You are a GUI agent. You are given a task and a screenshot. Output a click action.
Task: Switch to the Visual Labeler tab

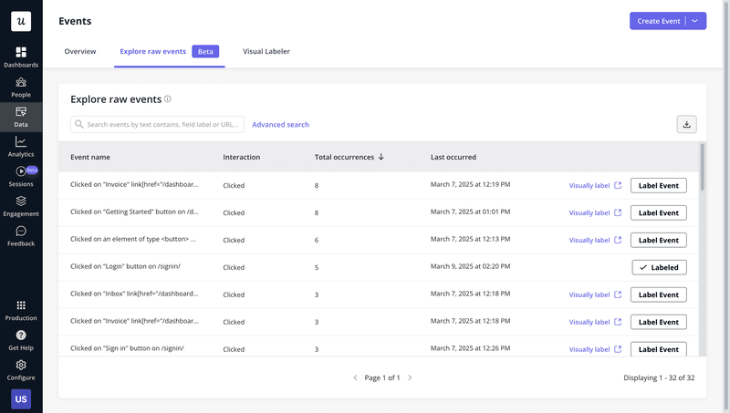tap(266, 52)
